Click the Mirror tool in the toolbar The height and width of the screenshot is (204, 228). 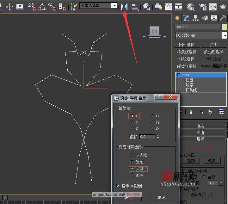tap(124, 6)
